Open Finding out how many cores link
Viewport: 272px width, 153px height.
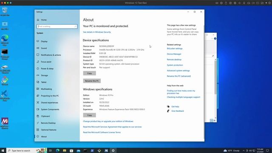[181, 92]
